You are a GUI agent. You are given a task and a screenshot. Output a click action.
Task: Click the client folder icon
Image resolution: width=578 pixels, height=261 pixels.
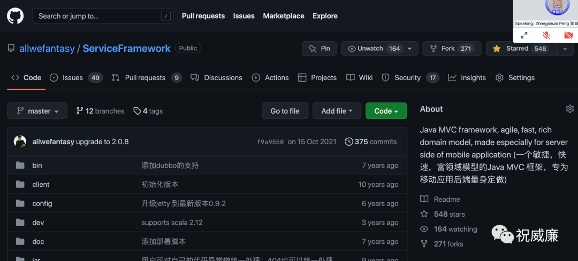click(20, 185)
